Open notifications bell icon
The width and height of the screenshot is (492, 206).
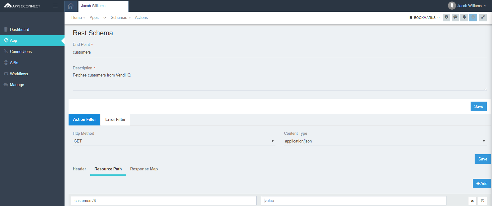[x=464, y=17]
